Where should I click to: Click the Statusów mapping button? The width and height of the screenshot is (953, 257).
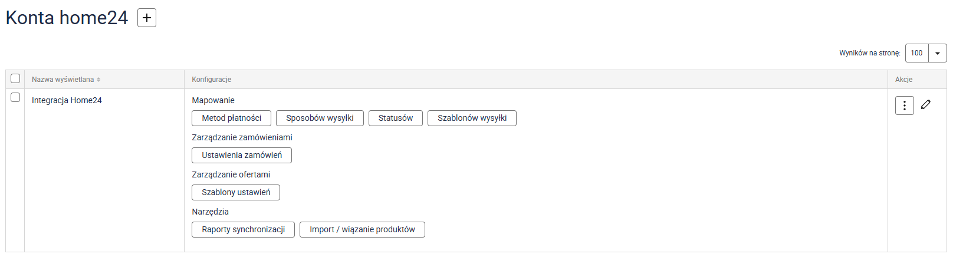pyautogui.click(x=395, y=118)
